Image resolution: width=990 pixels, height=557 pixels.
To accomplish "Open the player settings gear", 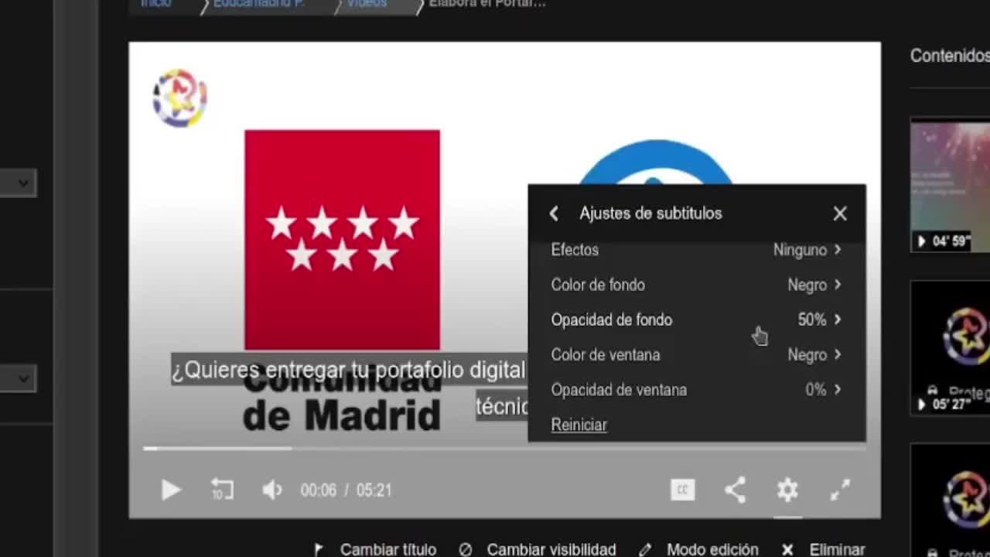I will click(x=787, y=490).
